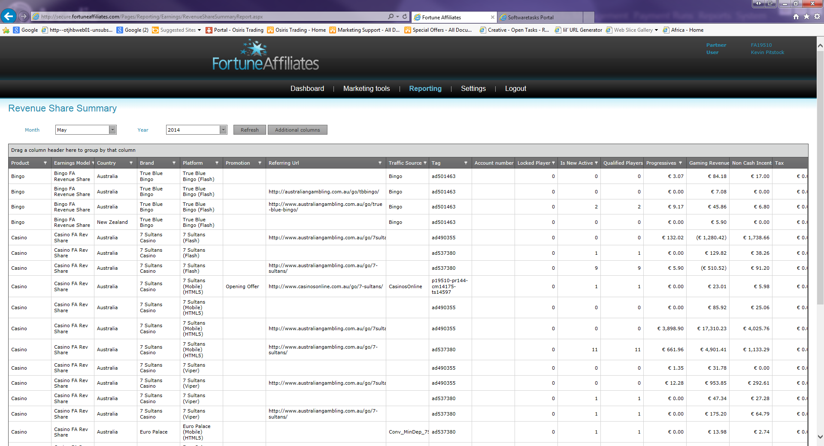This screenshot has height=446, width=824.
Task: Sort by the Gaming Revenue column header
Action: pyautogui.click(x=708, y=163)
